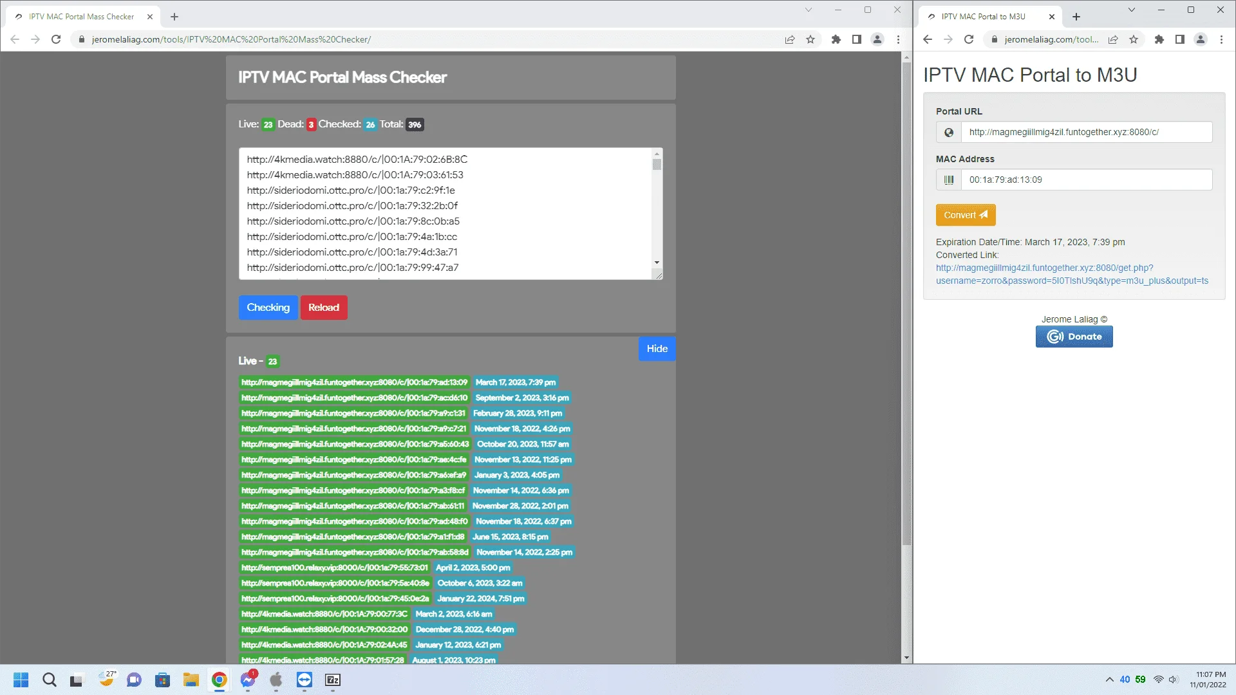Click left browser address bar URL
The image size is (1236, 695).
pos(231,39)
